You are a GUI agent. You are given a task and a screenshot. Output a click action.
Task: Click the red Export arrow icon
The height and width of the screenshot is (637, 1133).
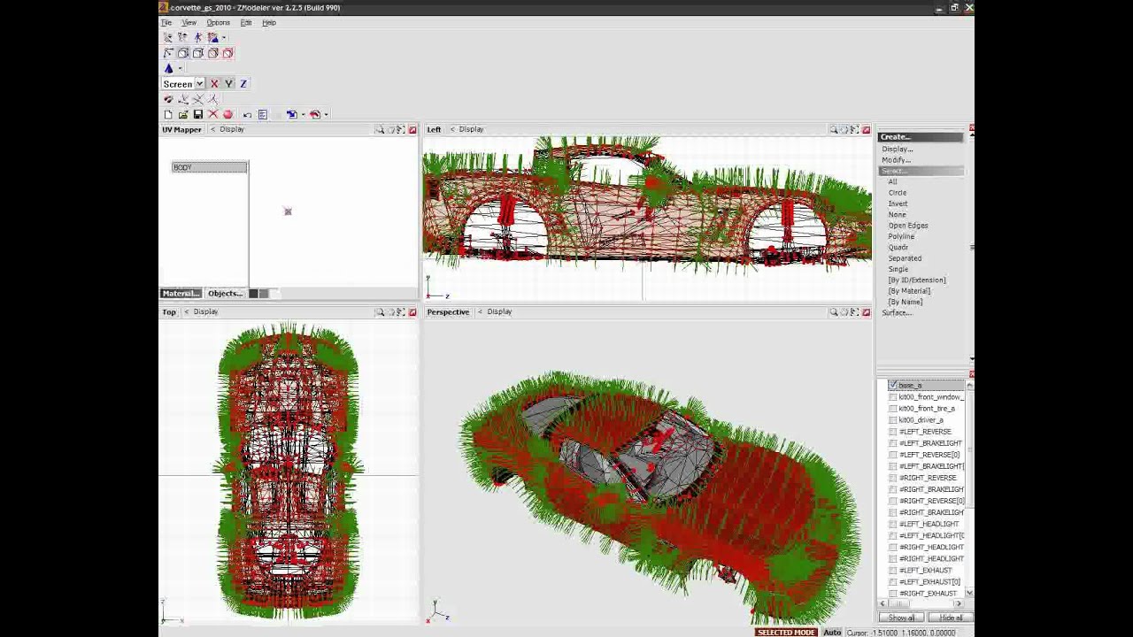314,114
